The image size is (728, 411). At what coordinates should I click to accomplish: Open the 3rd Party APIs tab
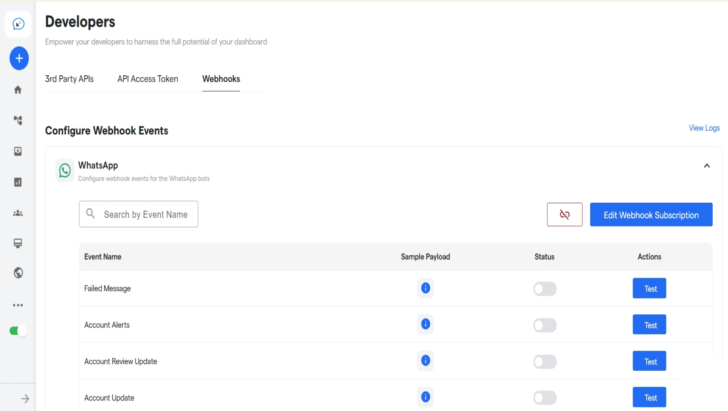point(69,79)
